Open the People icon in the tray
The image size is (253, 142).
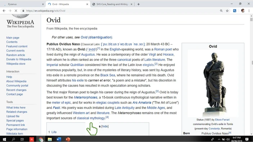(212, 139)
